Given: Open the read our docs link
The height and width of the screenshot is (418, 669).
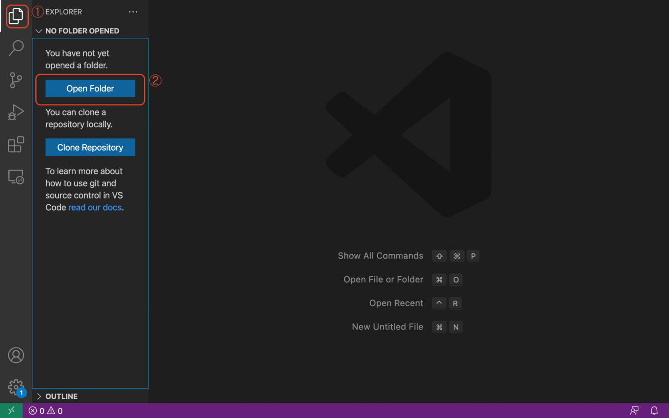Looking at the screenshot, I should pos(95,207).
